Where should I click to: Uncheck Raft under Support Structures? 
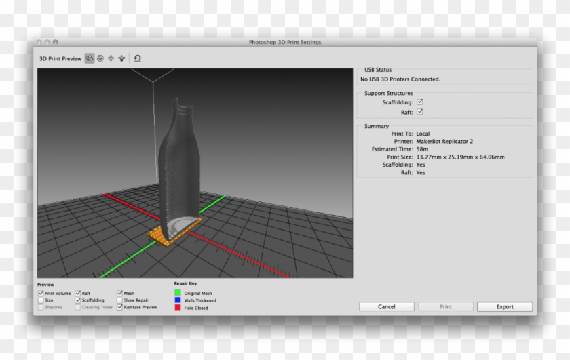pos(420,112)
